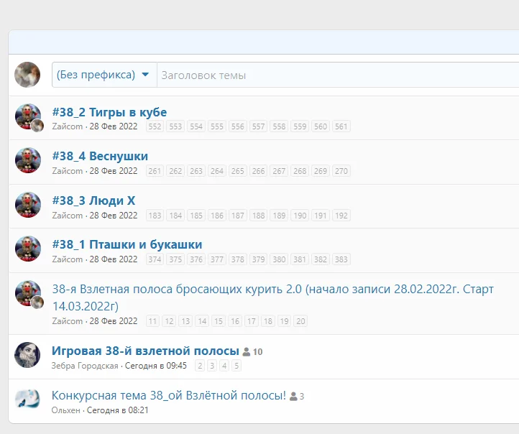Image resolution: width=519 pixels, height=434 pixels.
Task: Go to page 3 of Игровая thread
Action: 212,366
